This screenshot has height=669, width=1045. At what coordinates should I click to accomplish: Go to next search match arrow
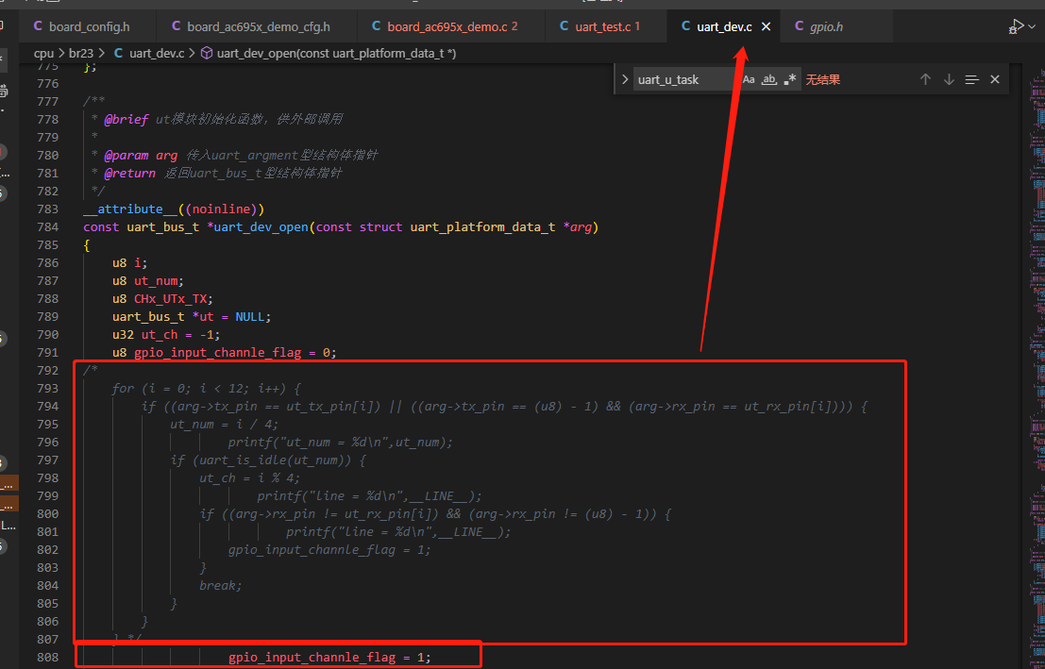[949, 79]
